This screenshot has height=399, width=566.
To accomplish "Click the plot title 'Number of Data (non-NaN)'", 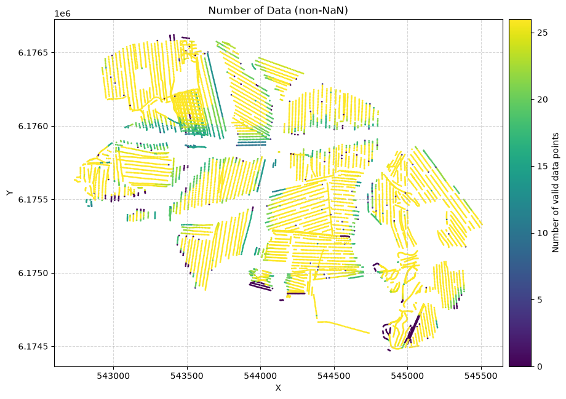I will coord(278,10).
